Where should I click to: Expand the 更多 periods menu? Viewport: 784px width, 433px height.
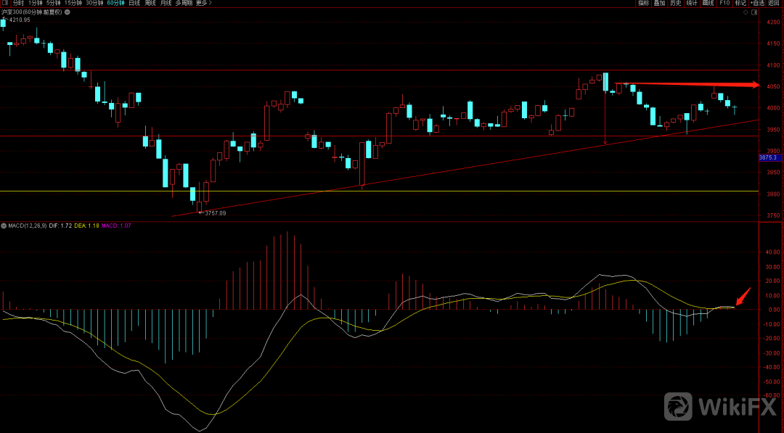pyautogui.click(x=205, y=4)
